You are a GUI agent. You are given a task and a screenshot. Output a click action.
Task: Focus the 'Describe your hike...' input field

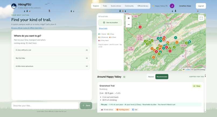[45, 106]
